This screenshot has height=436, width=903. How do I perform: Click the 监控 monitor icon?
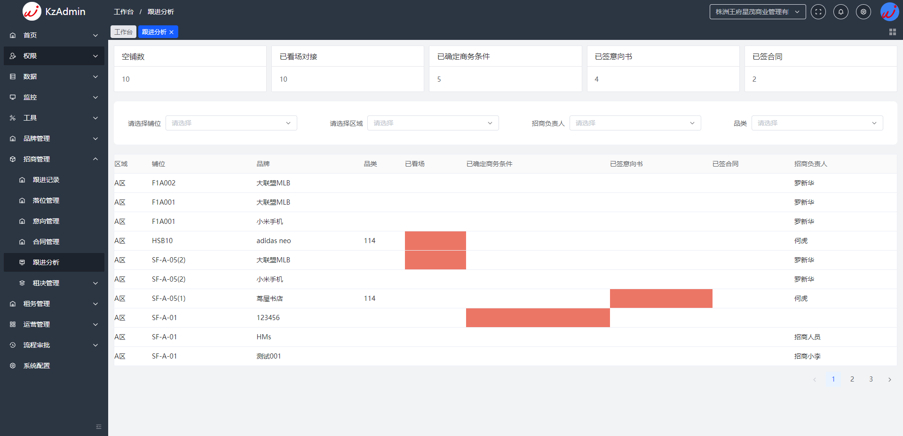(x=13, y=97)
